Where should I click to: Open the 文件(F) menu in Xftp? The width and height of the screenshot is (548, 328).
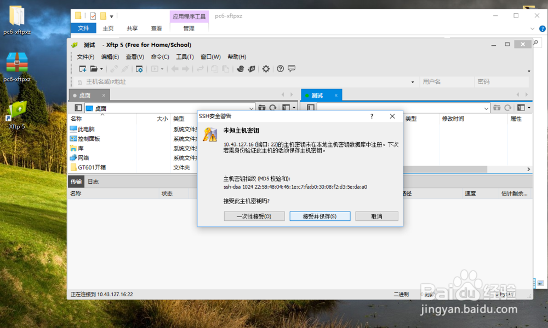pyautogui.click(x=85, y=57)
